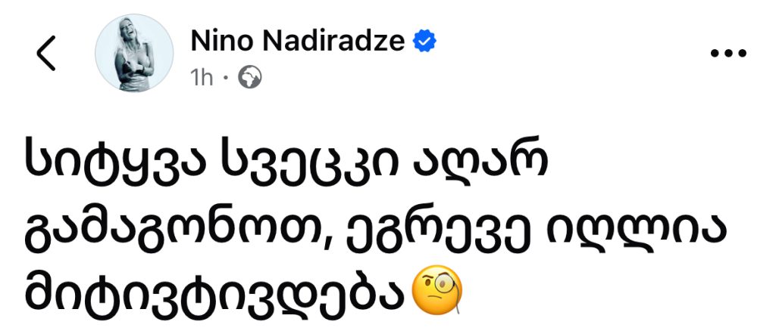Click the dot separator beside the timestamp
This screenshot has width=776, height=334.
pos(227,79)
